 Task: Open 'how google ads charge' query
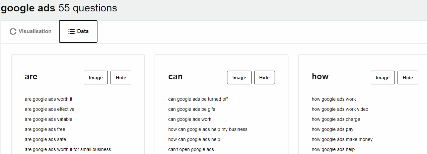click(336, 119)
